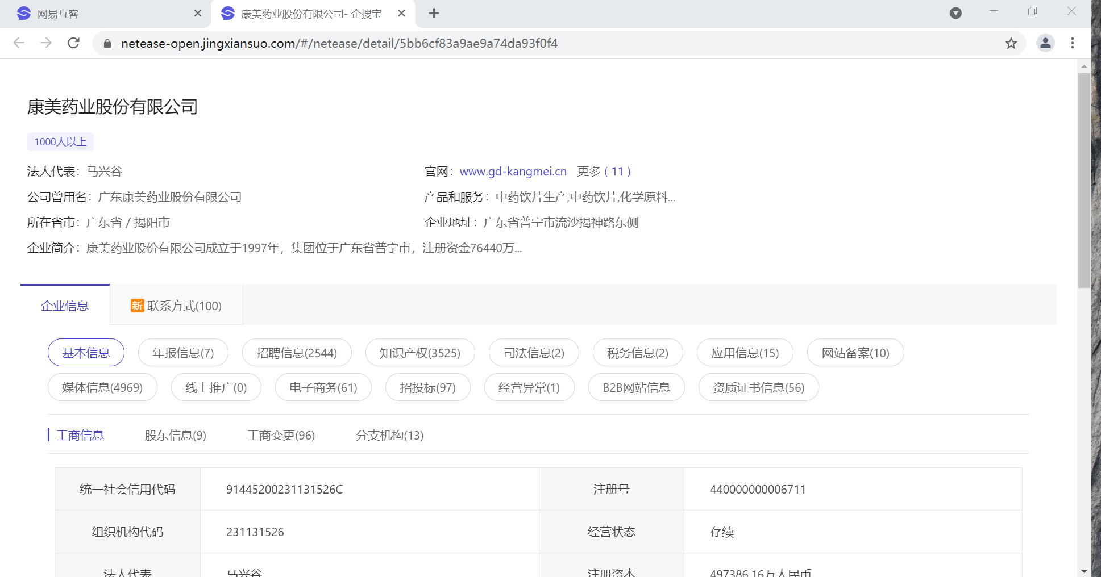Click the 新 badge on 联系方式 tab

pyautogui.click(x=137, y=306)
